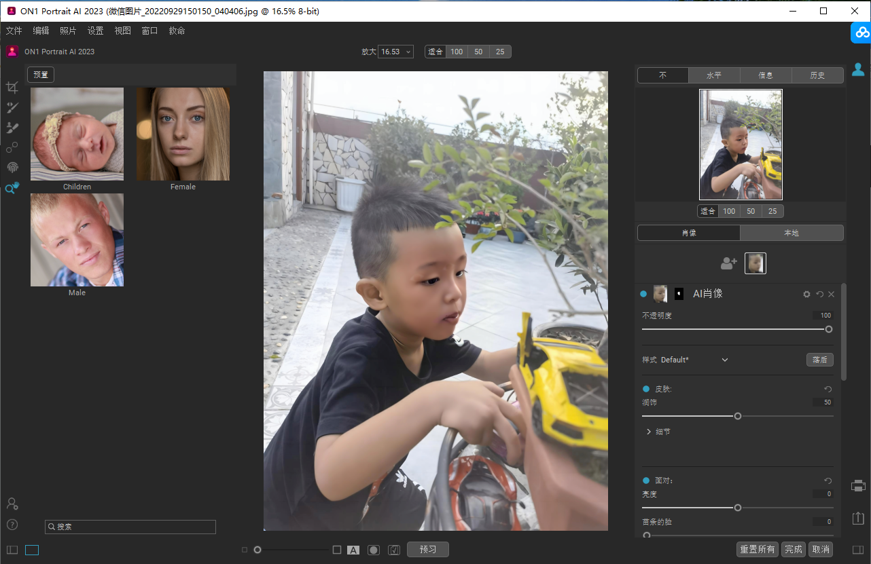
Task: Reset the Face section
Action: point(828,481)
